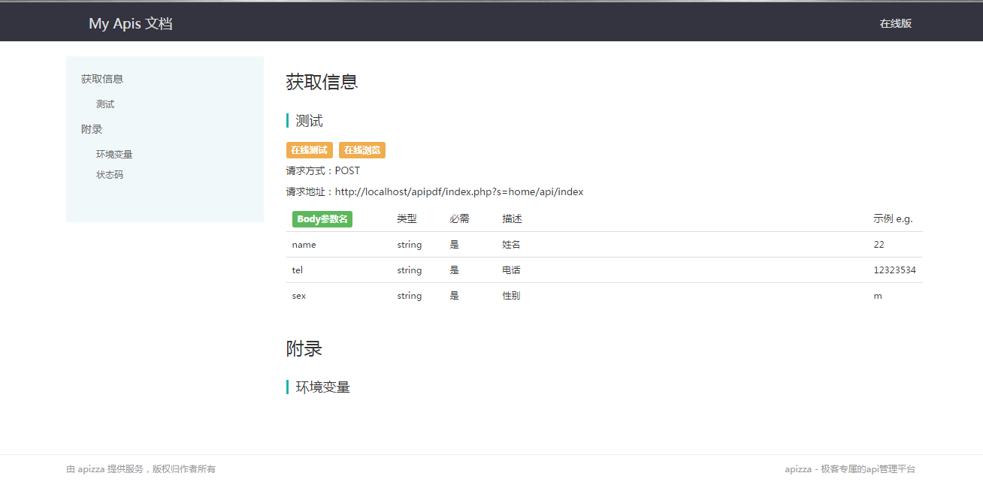
Task: Click example value 12323534
Action: tap(894, 270)
